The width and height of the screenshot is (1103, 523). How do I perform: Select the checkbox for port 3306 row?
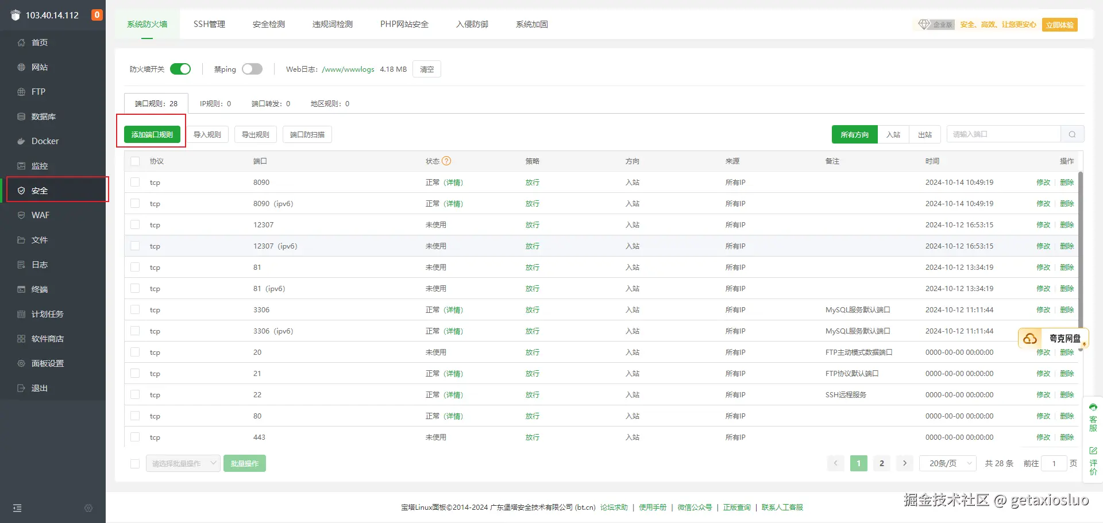click(135, 310)
